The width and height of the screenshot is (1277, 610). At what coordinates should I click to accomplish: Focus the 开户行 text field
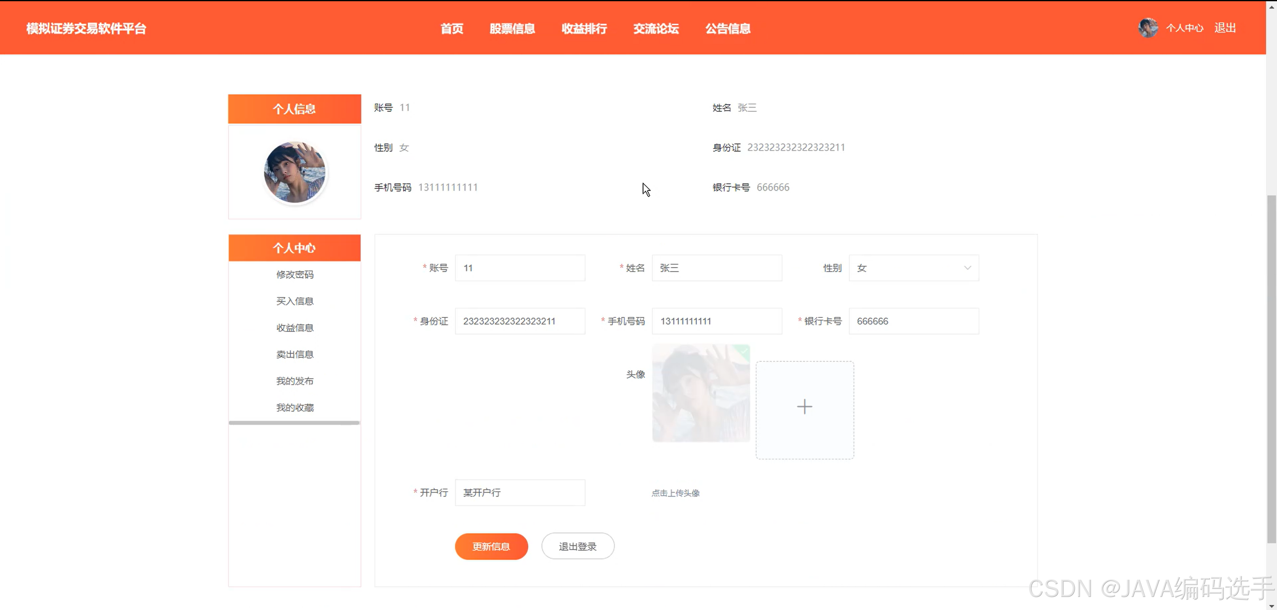tap(520, 493)
